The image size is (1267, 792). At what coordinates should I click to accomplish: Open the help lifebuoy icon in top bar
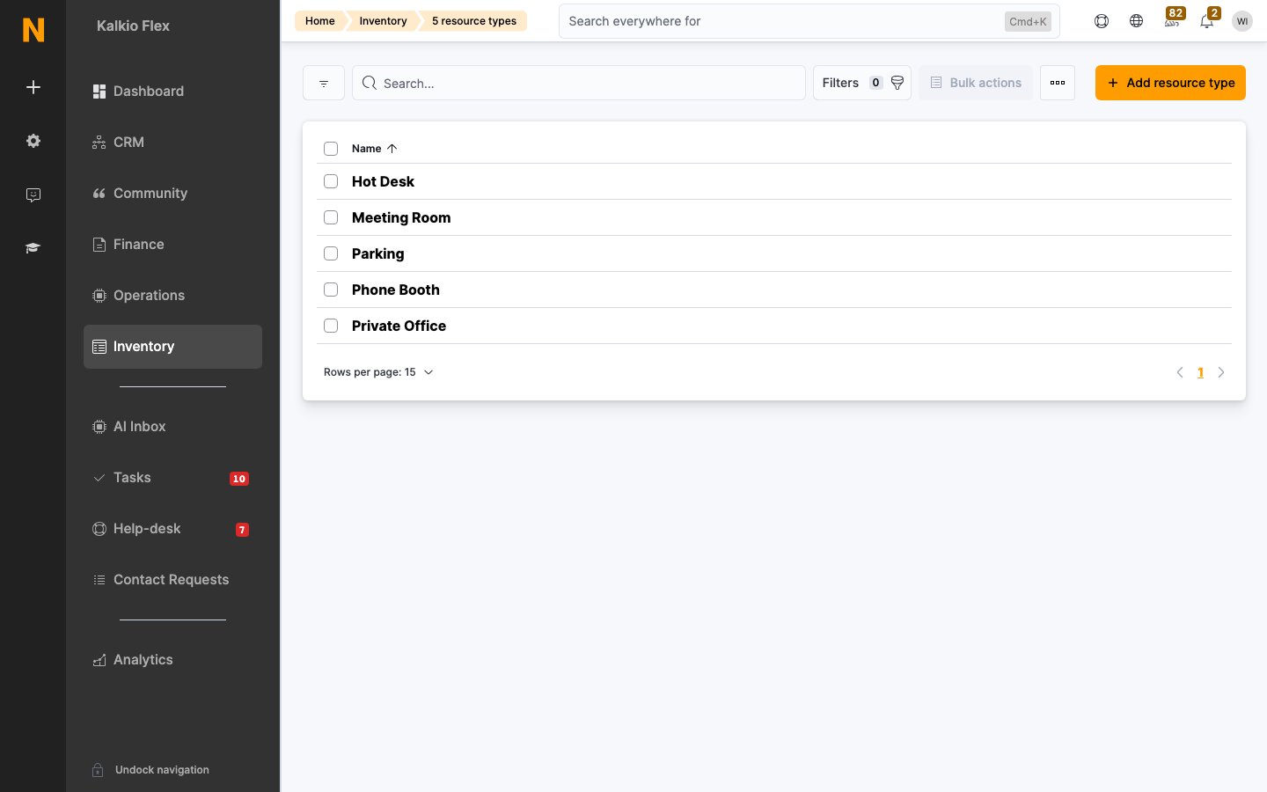(1102, 21)
